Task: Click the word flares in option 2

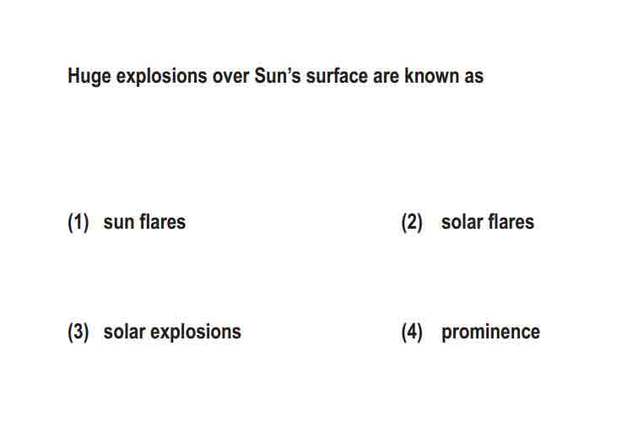Action: (511, 222)
